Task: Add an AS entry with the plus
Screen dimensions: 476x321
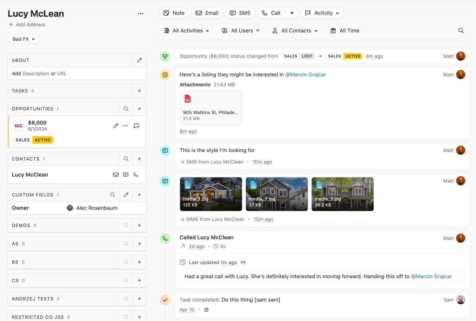Action: click(139, 244)
